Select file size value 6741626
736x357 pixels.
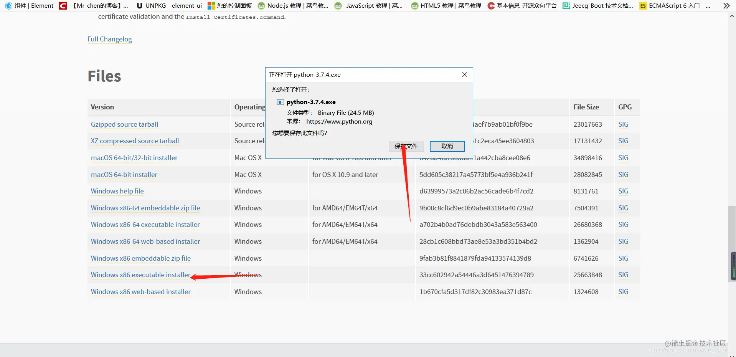point(586,258)
